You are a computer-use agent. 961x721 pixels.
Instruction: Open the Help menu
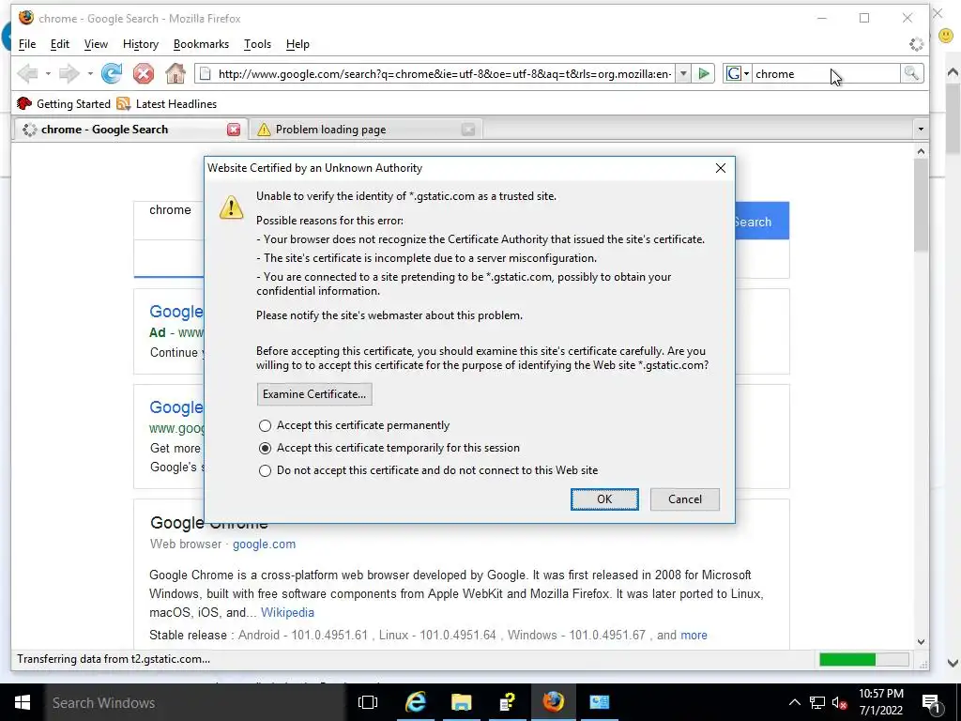coord(297,44)
